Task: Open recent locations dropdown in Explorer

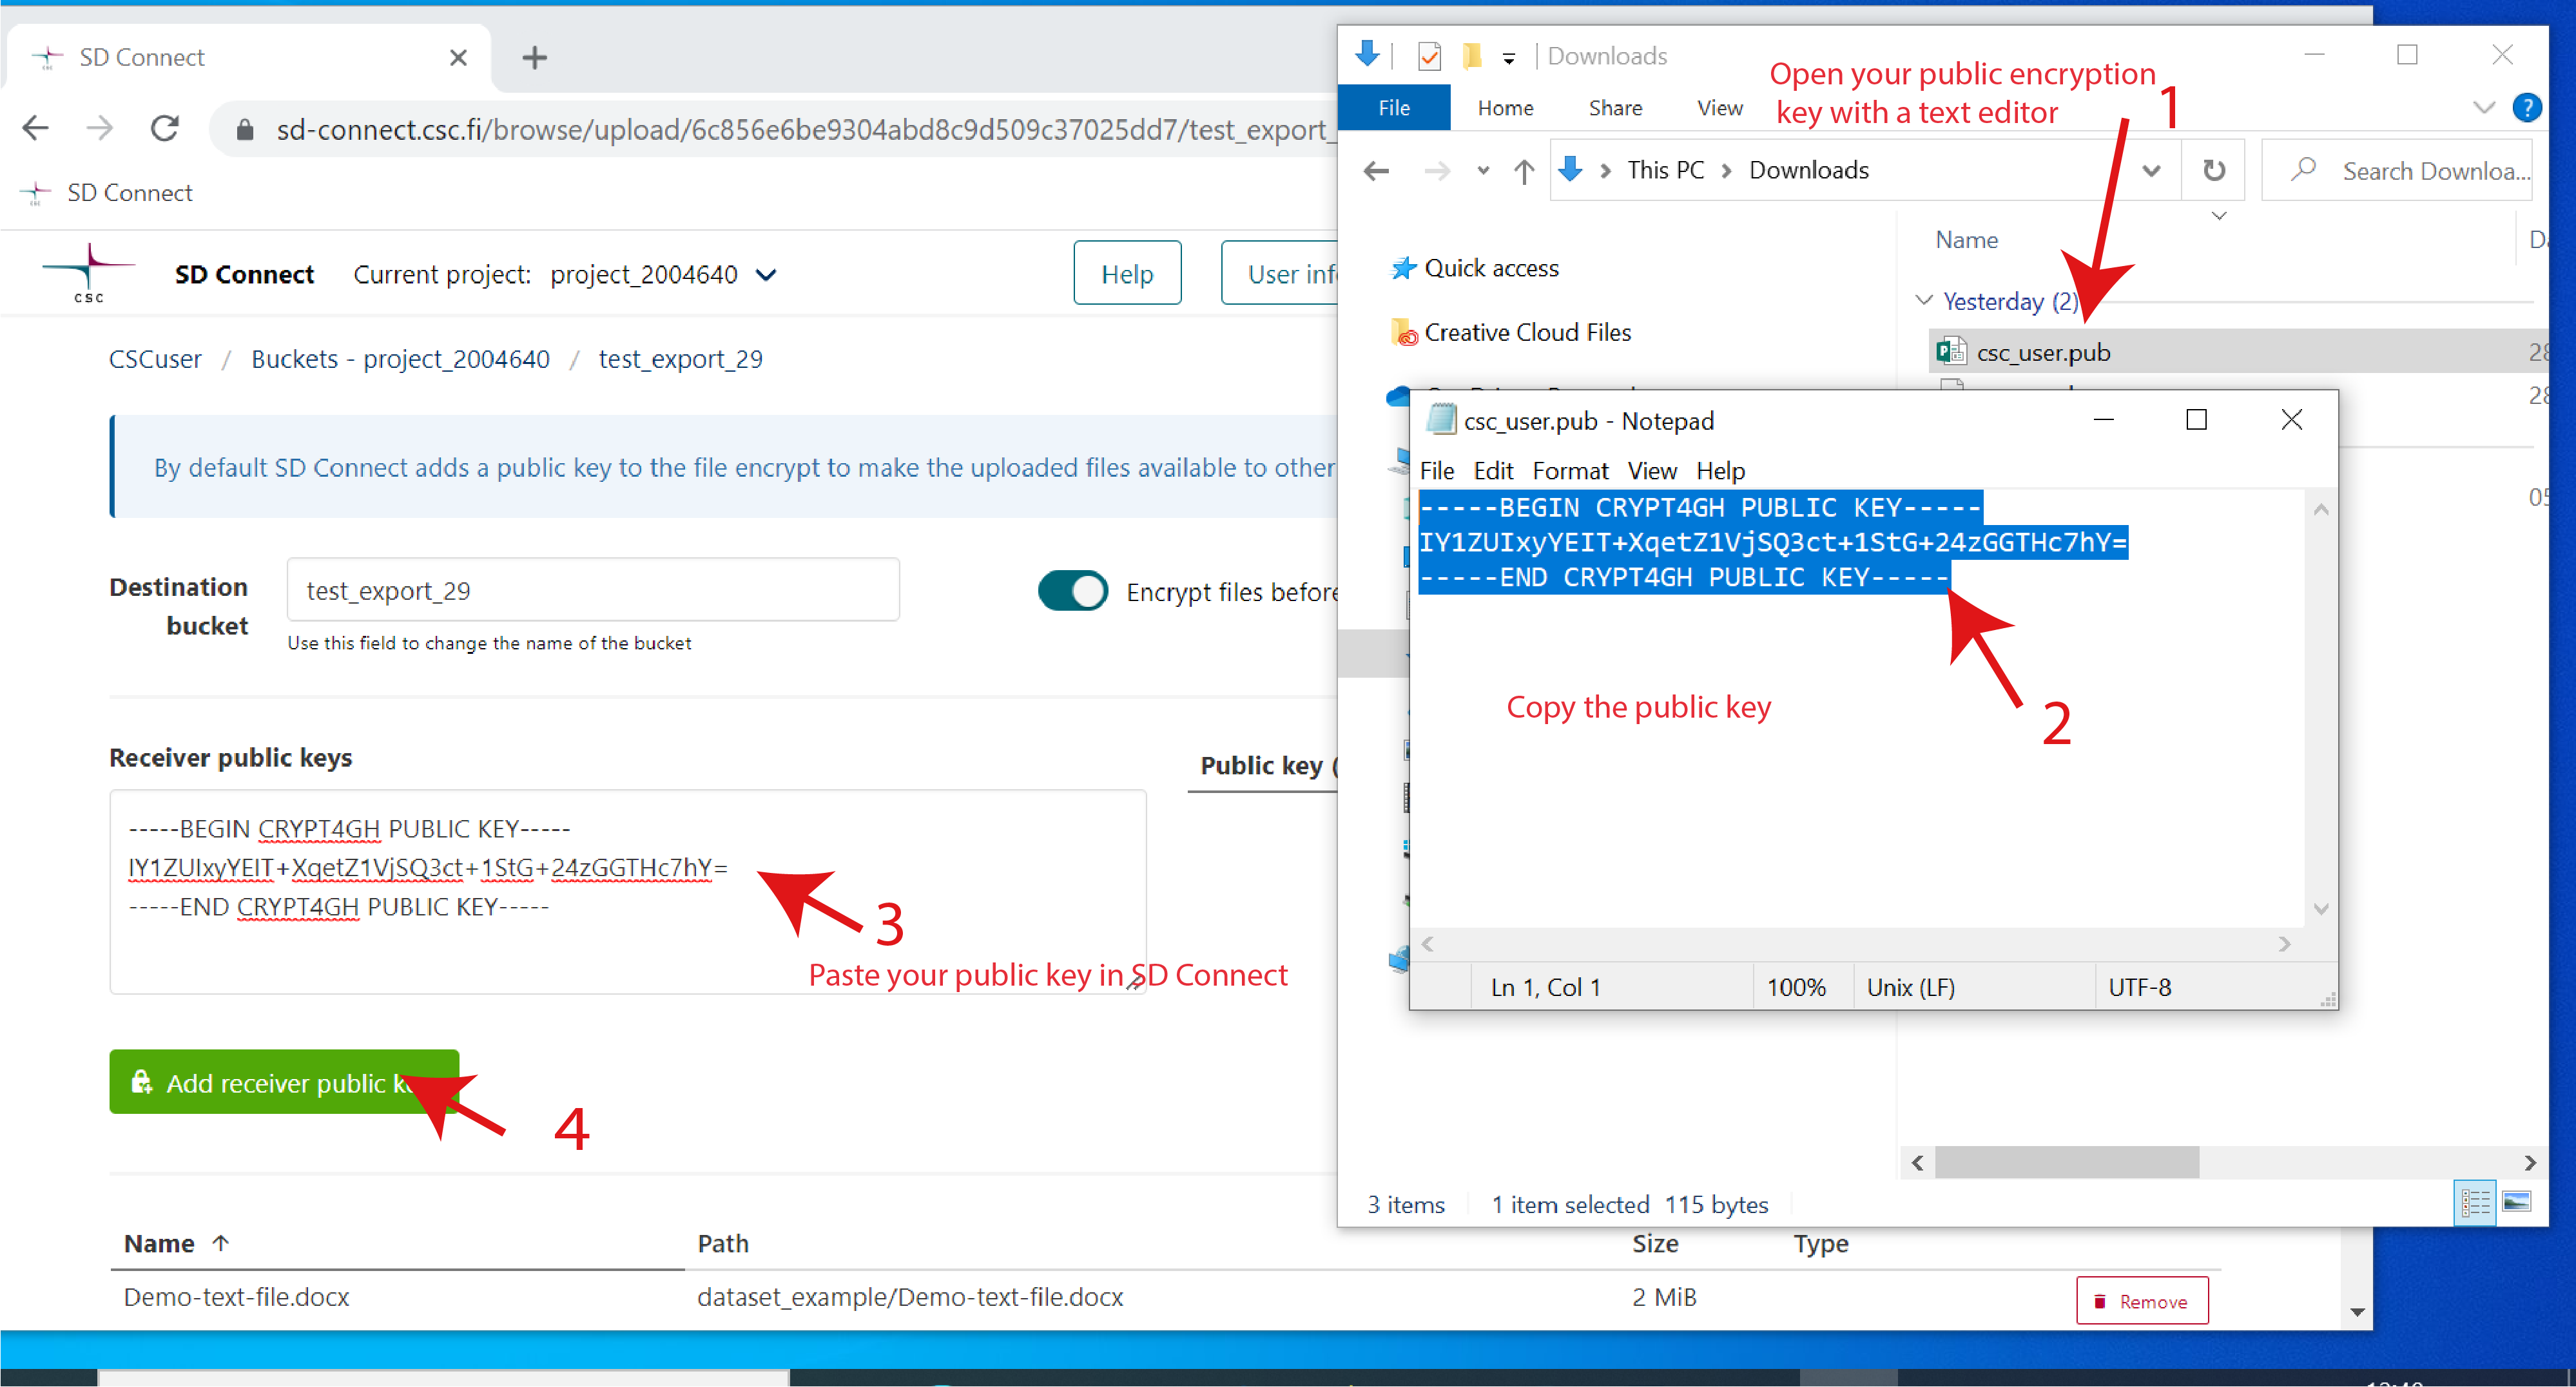Action: 1483,172
